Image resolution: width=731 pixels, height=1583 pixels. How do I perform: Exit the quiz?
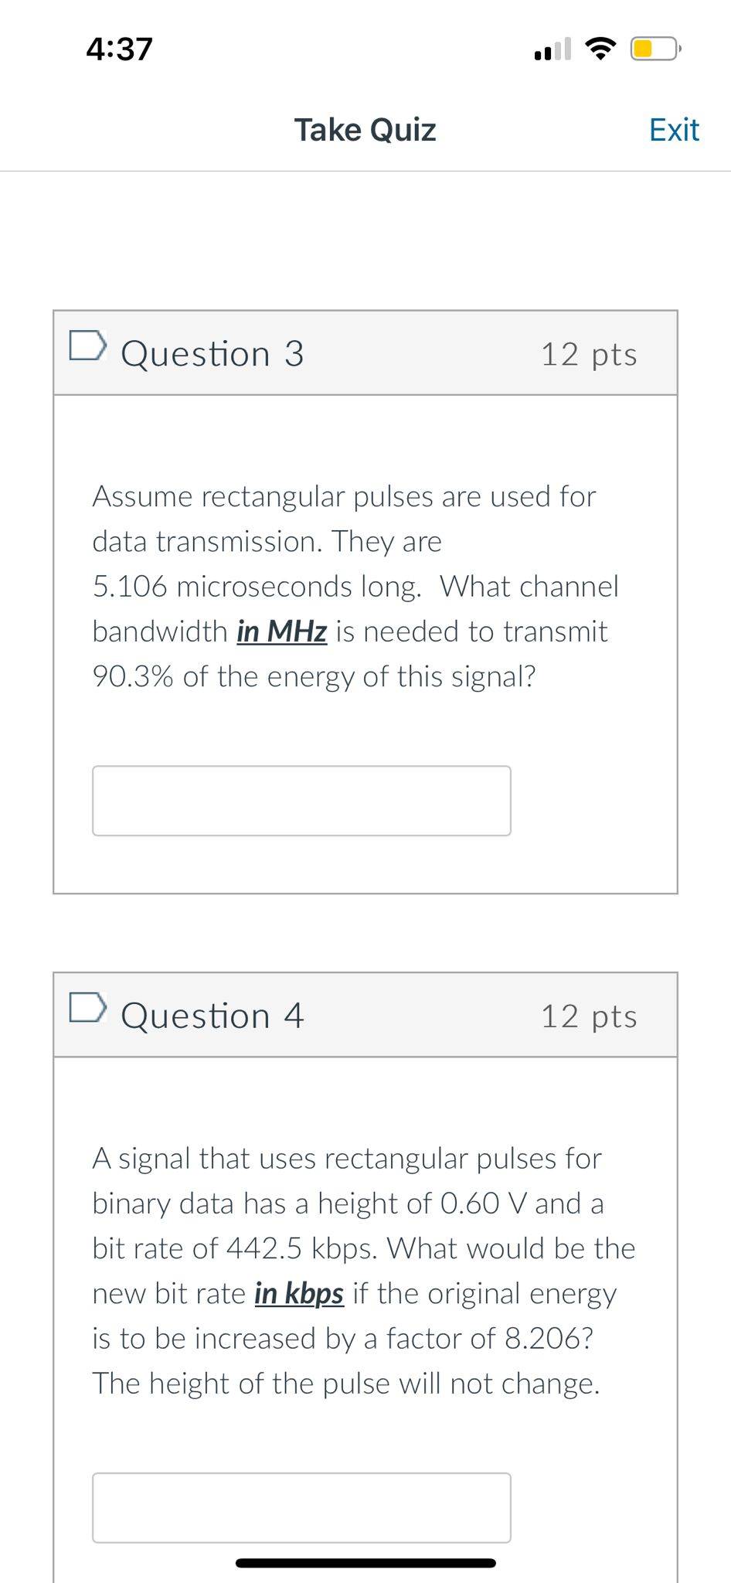coord(674,130)
